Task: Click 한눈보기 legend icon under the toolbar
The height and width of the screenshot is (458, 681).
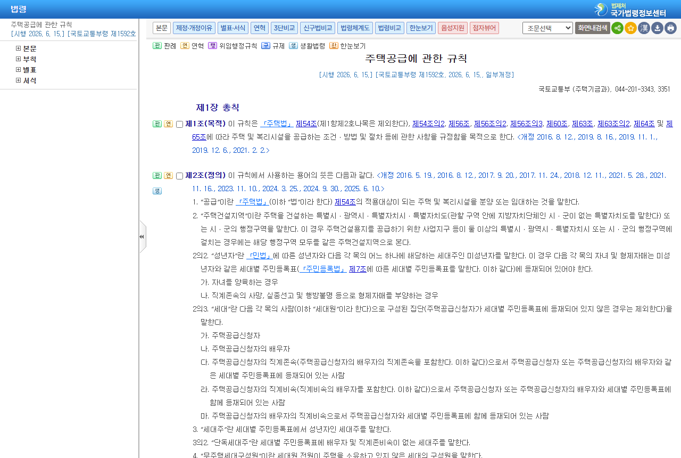Action: [334, 46]
